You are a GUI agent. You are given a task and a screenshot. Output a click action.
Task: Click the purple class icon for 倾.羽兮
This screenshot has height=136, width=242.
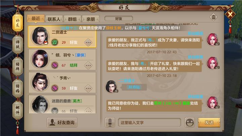click(x=55, y=65)
